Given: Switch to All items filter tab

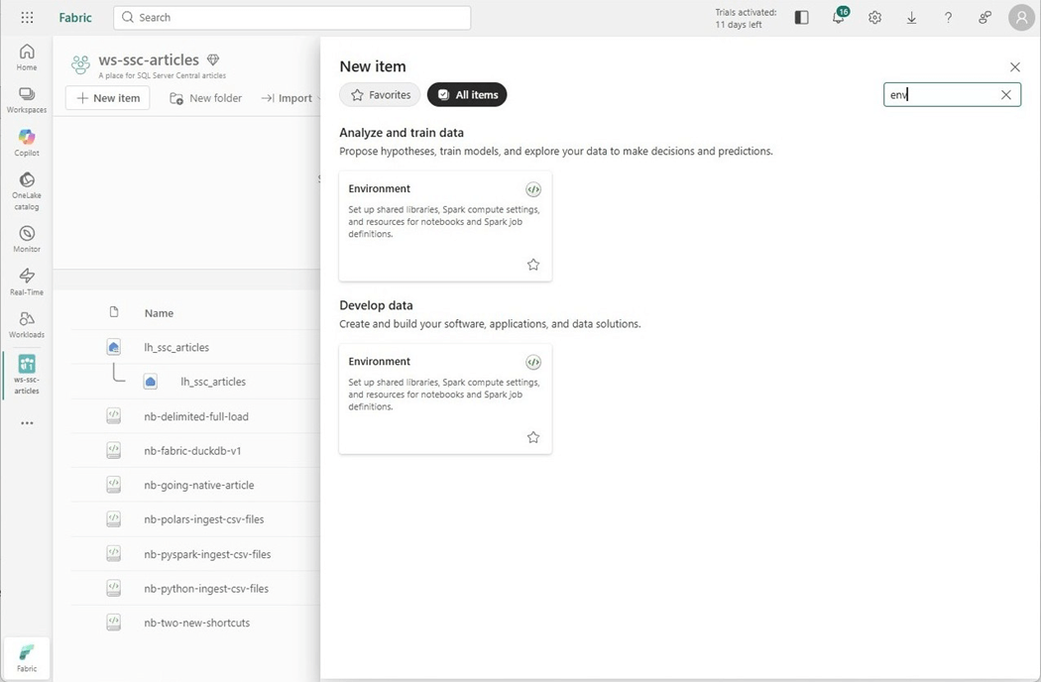Looking at the screenshot, I should coord(467,95).
